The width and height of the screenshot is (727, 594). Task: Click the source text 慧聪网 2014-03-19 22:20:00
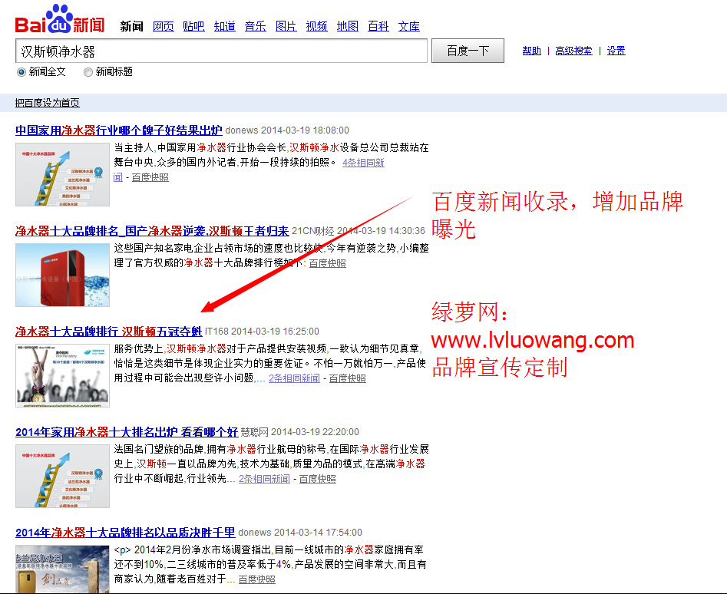click(x=299, y=432)
